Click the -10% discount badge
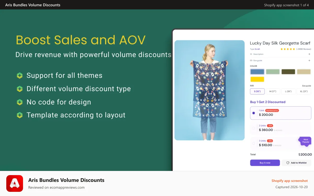This screenshot has height=196, width=314. (x=270, y=126)
